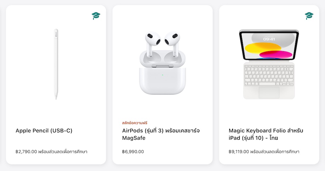The height and width of the screenshot is (171, 325).
Task: Click the ฿2,790.00 price
Action: point(26,152)
